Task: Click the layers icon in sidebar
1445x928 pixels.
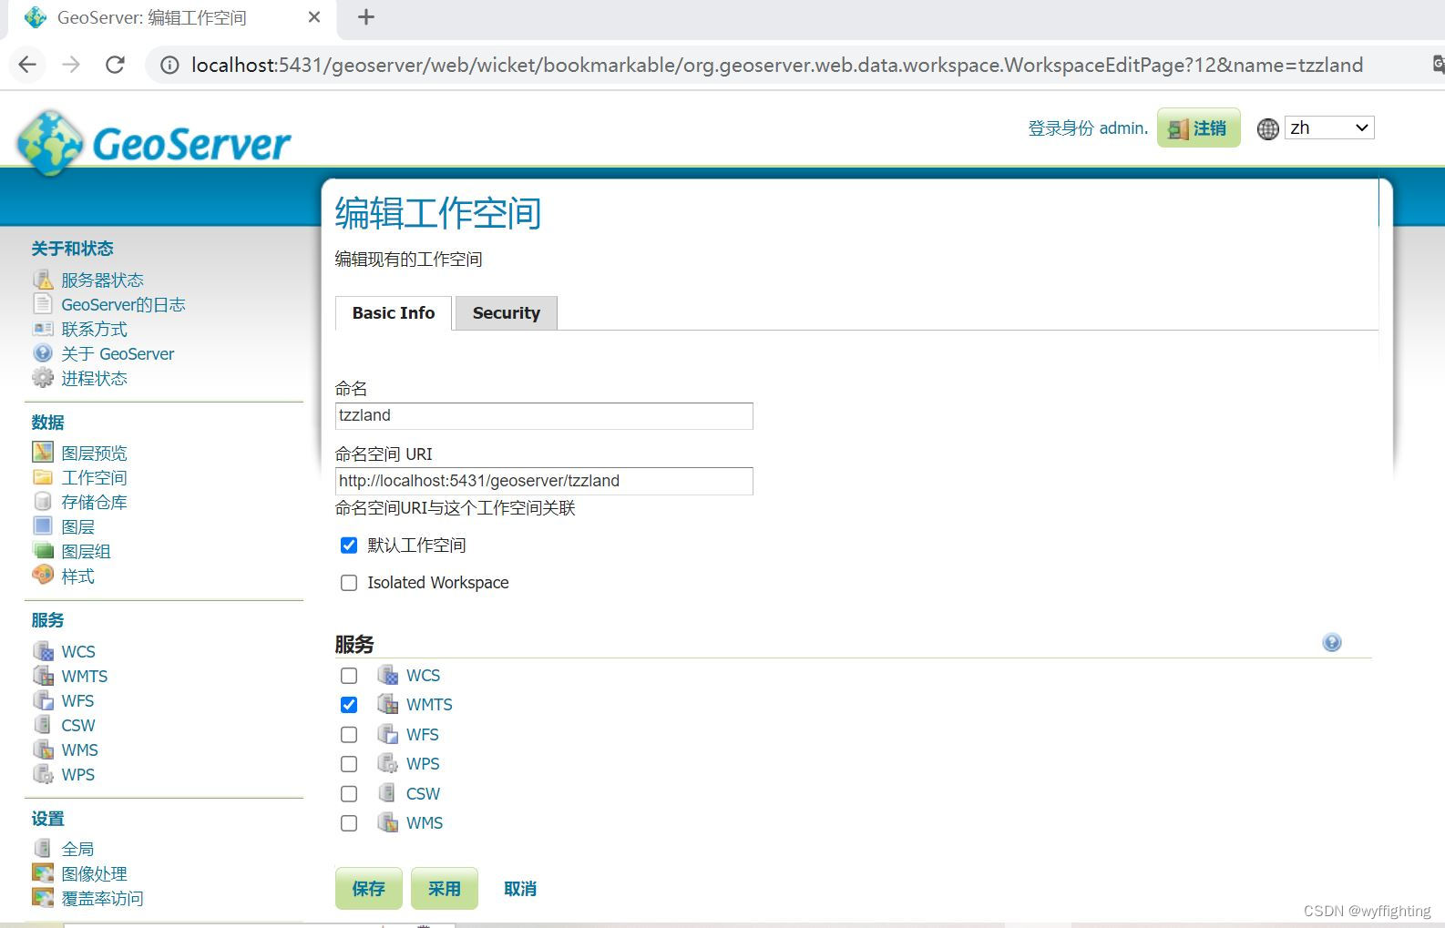Action: (x=43, y=525)
